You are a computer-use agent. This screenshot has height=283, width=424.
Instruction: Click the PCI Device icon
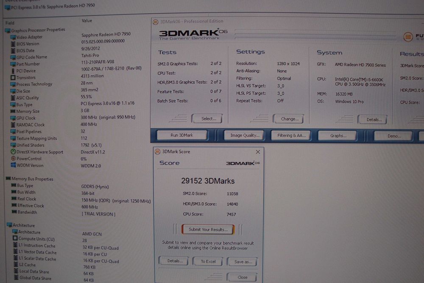(13, 71)
